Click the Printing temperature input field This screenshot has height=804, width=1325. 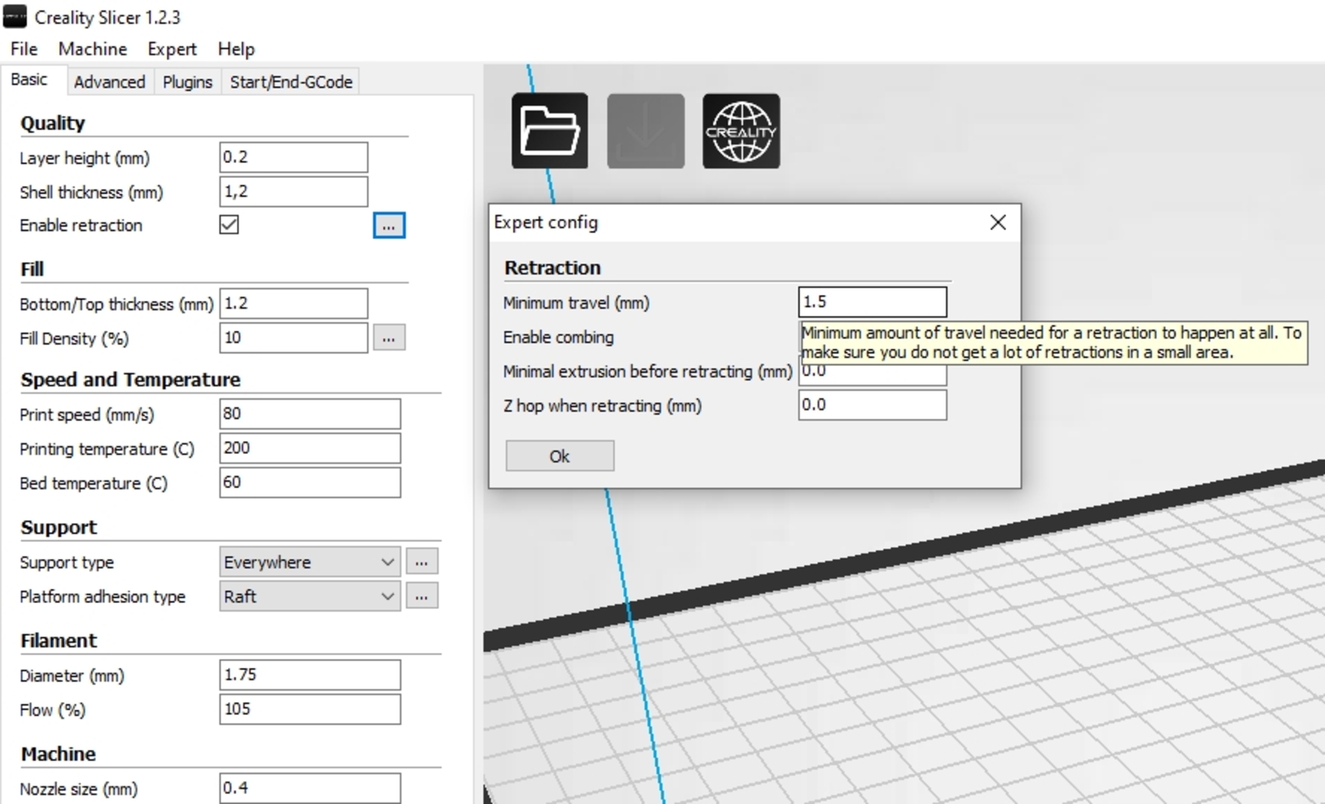tap(310, 448)
